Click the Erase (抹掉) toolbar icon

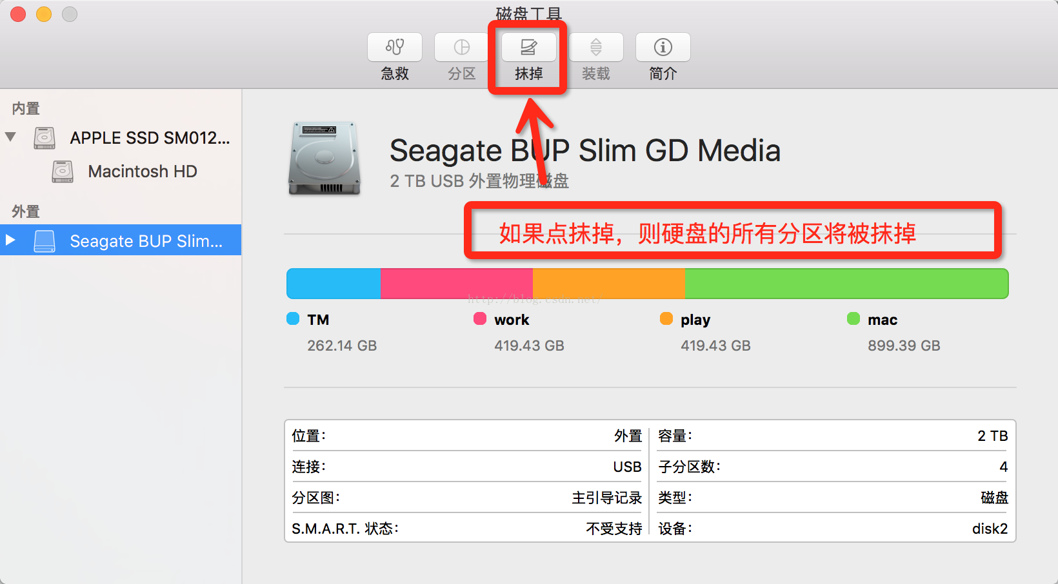pos(529,47)
